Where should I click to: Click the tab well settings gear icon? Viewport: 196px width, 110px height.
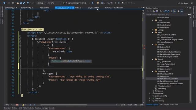(144, 8)
